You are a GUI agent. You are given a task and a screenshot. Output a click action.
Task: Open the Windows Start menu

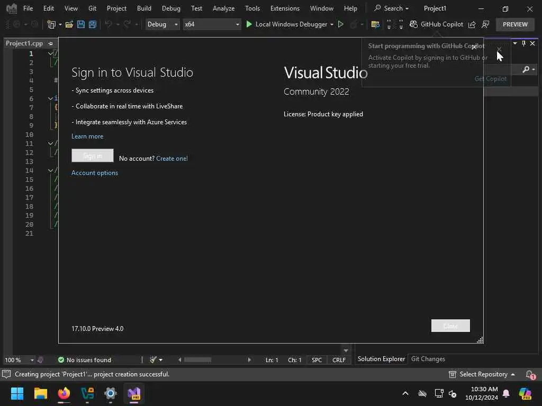click(x=17, y=393)
